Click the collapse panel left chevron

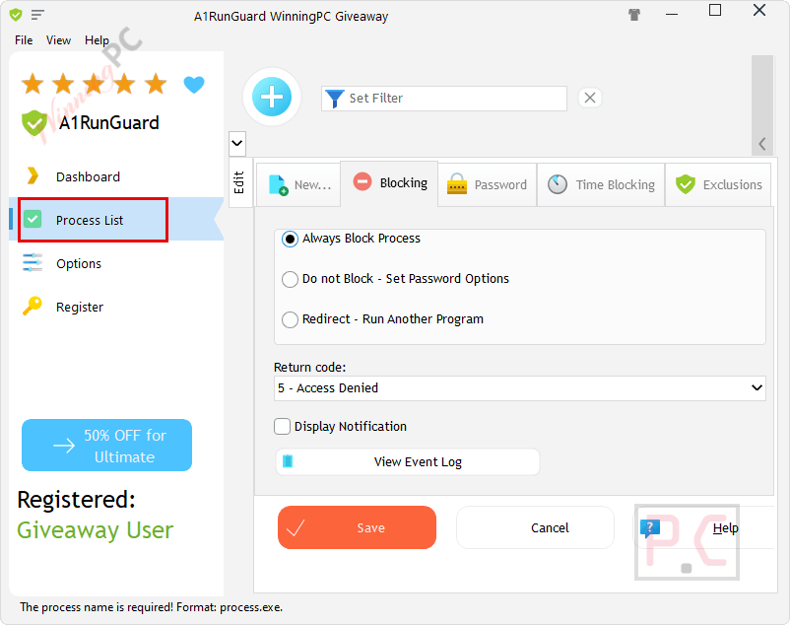(x=762, y=144)
